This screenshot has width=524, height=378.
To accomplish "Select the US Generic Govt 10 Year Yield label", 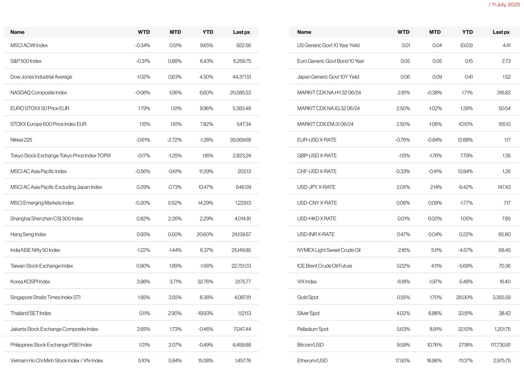I will [328, 45].
